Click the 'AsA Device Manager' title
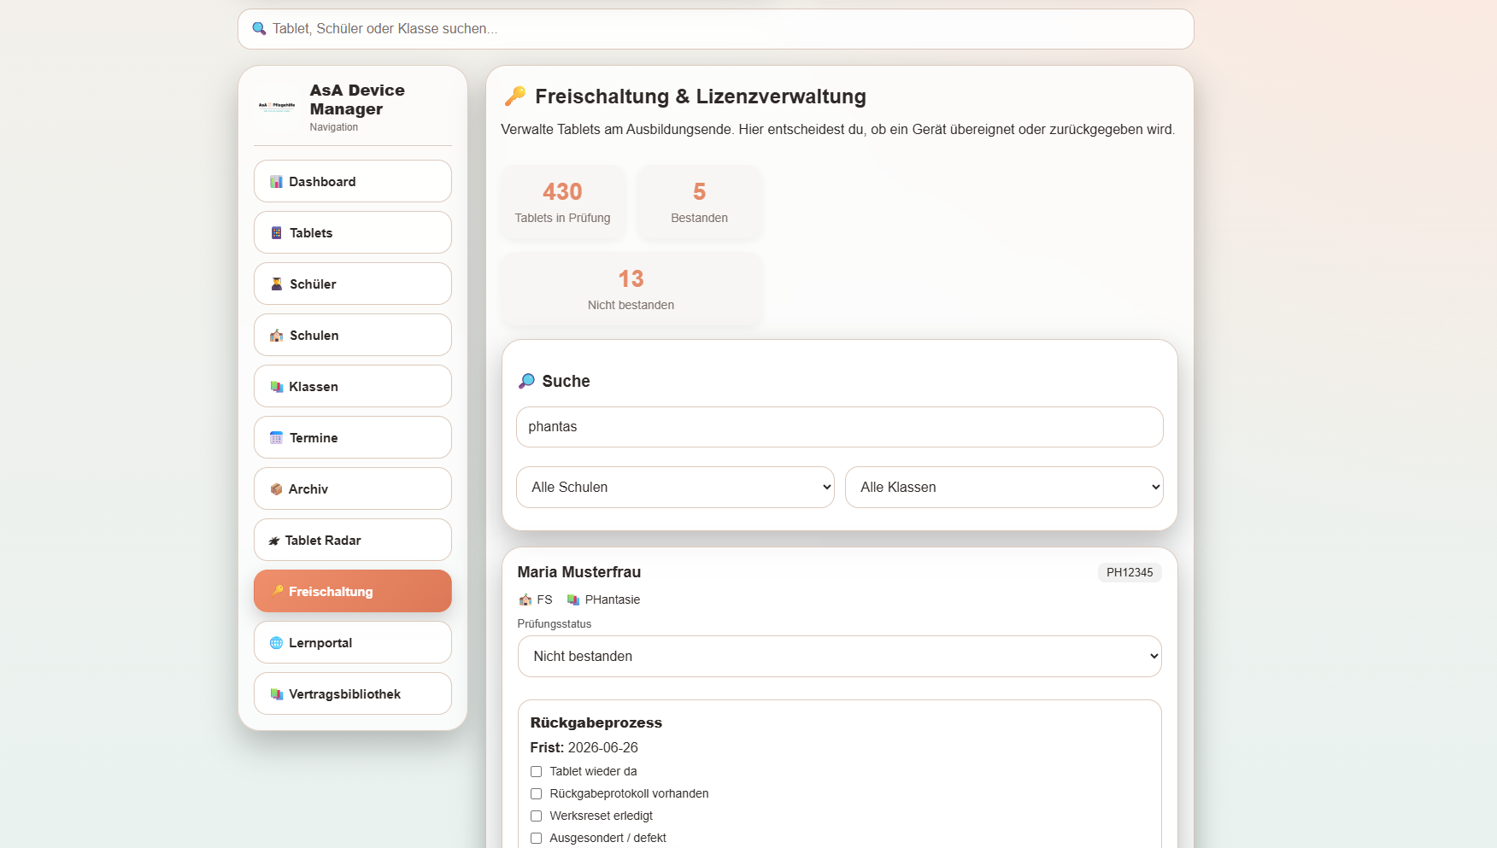This screenshot has width=1497, height=848. click(357, 99)
